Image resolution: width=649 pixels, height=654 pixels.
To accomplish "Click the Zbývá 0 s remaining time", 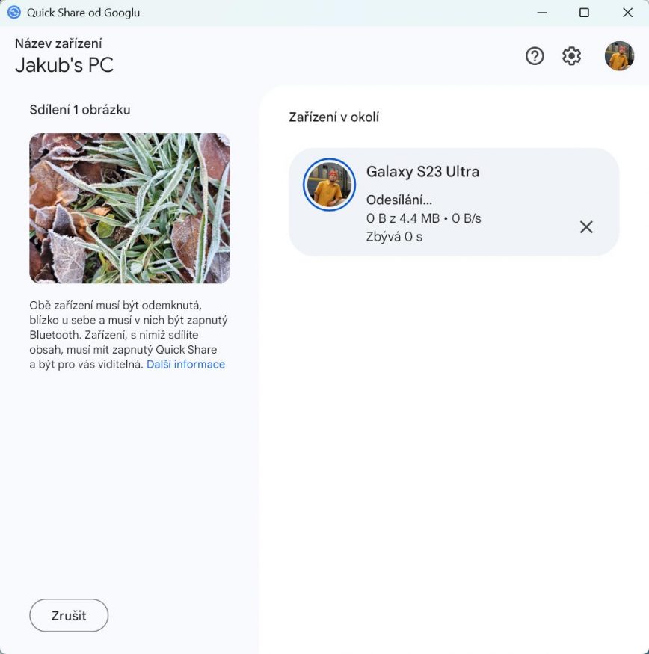I will coord(394,237).
